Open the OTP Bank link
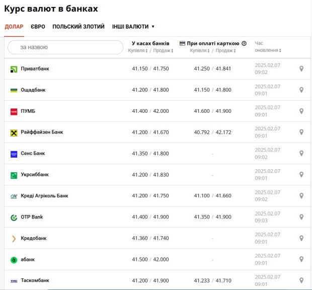The image size is (312, 290). (32, 217)
